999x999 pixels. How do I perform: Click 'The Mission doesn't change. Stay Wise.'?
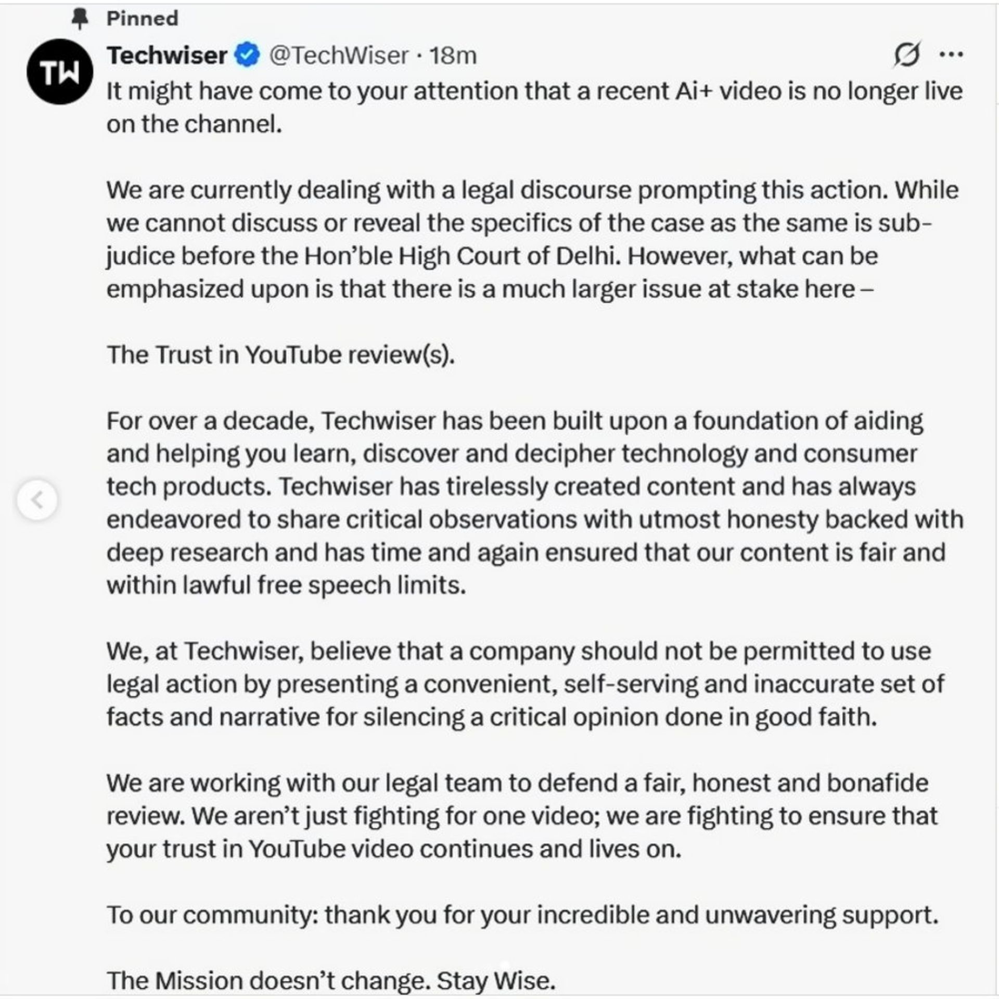pos(331,980)
